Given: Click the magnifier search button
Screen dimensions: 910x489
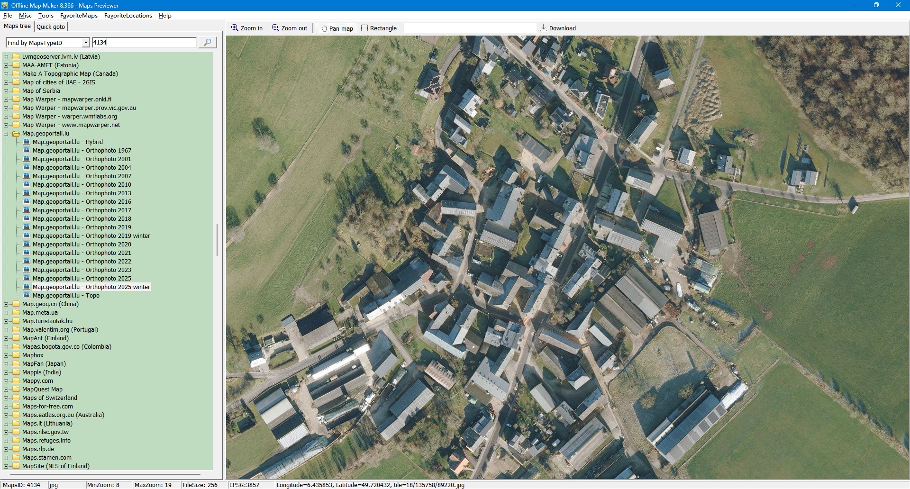Looking at the screenshot, I should tap(207, 43).
